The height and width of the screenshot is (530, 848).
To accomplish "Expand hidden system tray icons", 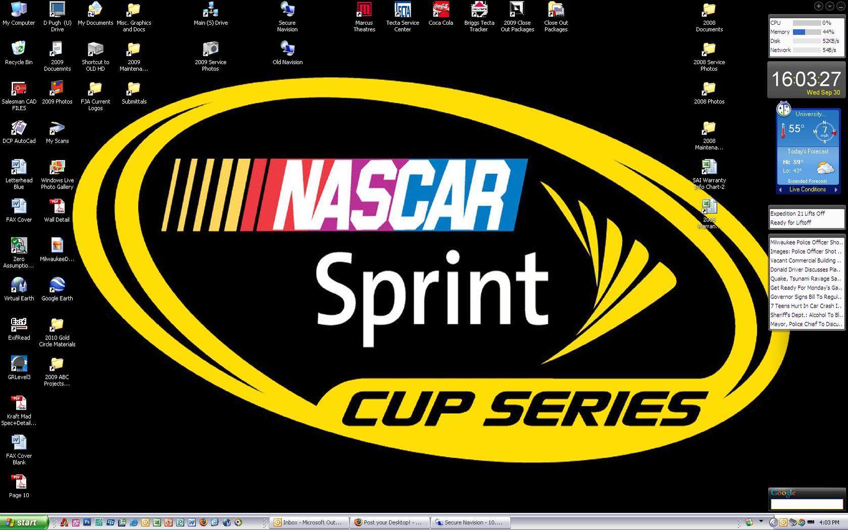I will [x=773, y=522].
